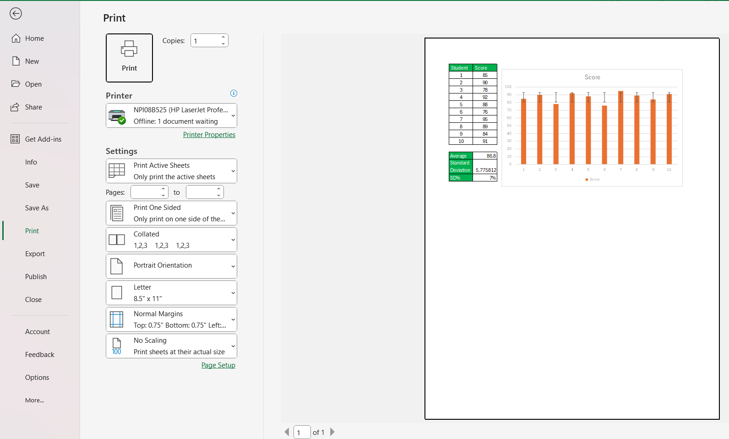The height and width of the screenshot is (439, 729).
Task: Click the current page number box
Action: [x=302, y=432]
